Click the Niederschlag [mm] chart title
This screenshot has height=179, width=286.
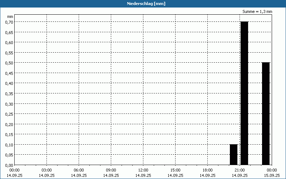[143, 4]
